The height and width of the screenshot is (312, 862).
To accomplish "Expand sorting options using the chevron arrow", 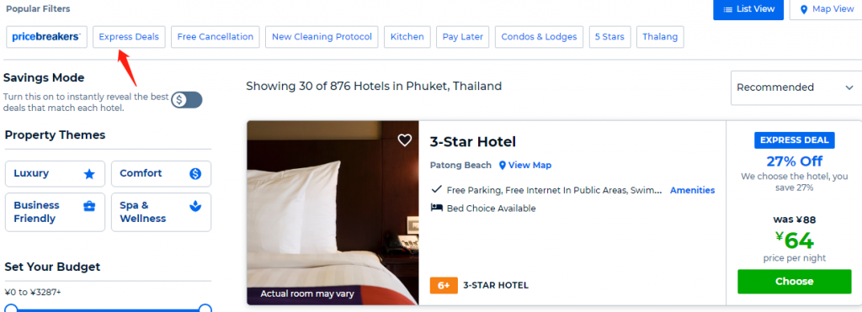I will [849, 88].
